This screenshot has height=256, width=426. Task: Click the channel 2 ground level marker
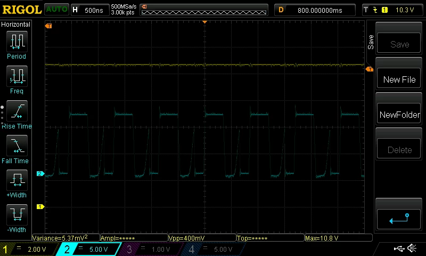(40, 173)
